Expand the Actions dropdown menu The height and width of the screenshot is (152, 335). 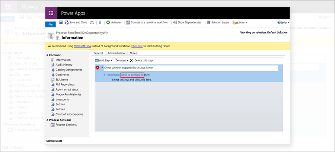point(239,22)
